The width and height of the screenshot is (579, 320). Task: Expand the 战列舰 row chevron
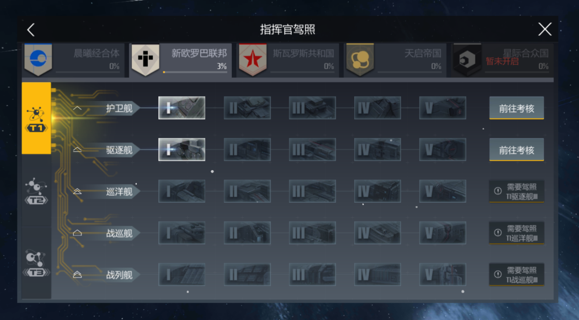[77, 275]
